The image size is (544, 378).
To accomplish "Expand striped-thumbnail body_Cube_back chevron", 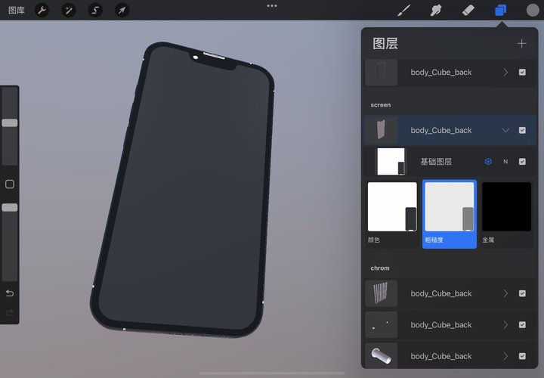I will 505,293.
